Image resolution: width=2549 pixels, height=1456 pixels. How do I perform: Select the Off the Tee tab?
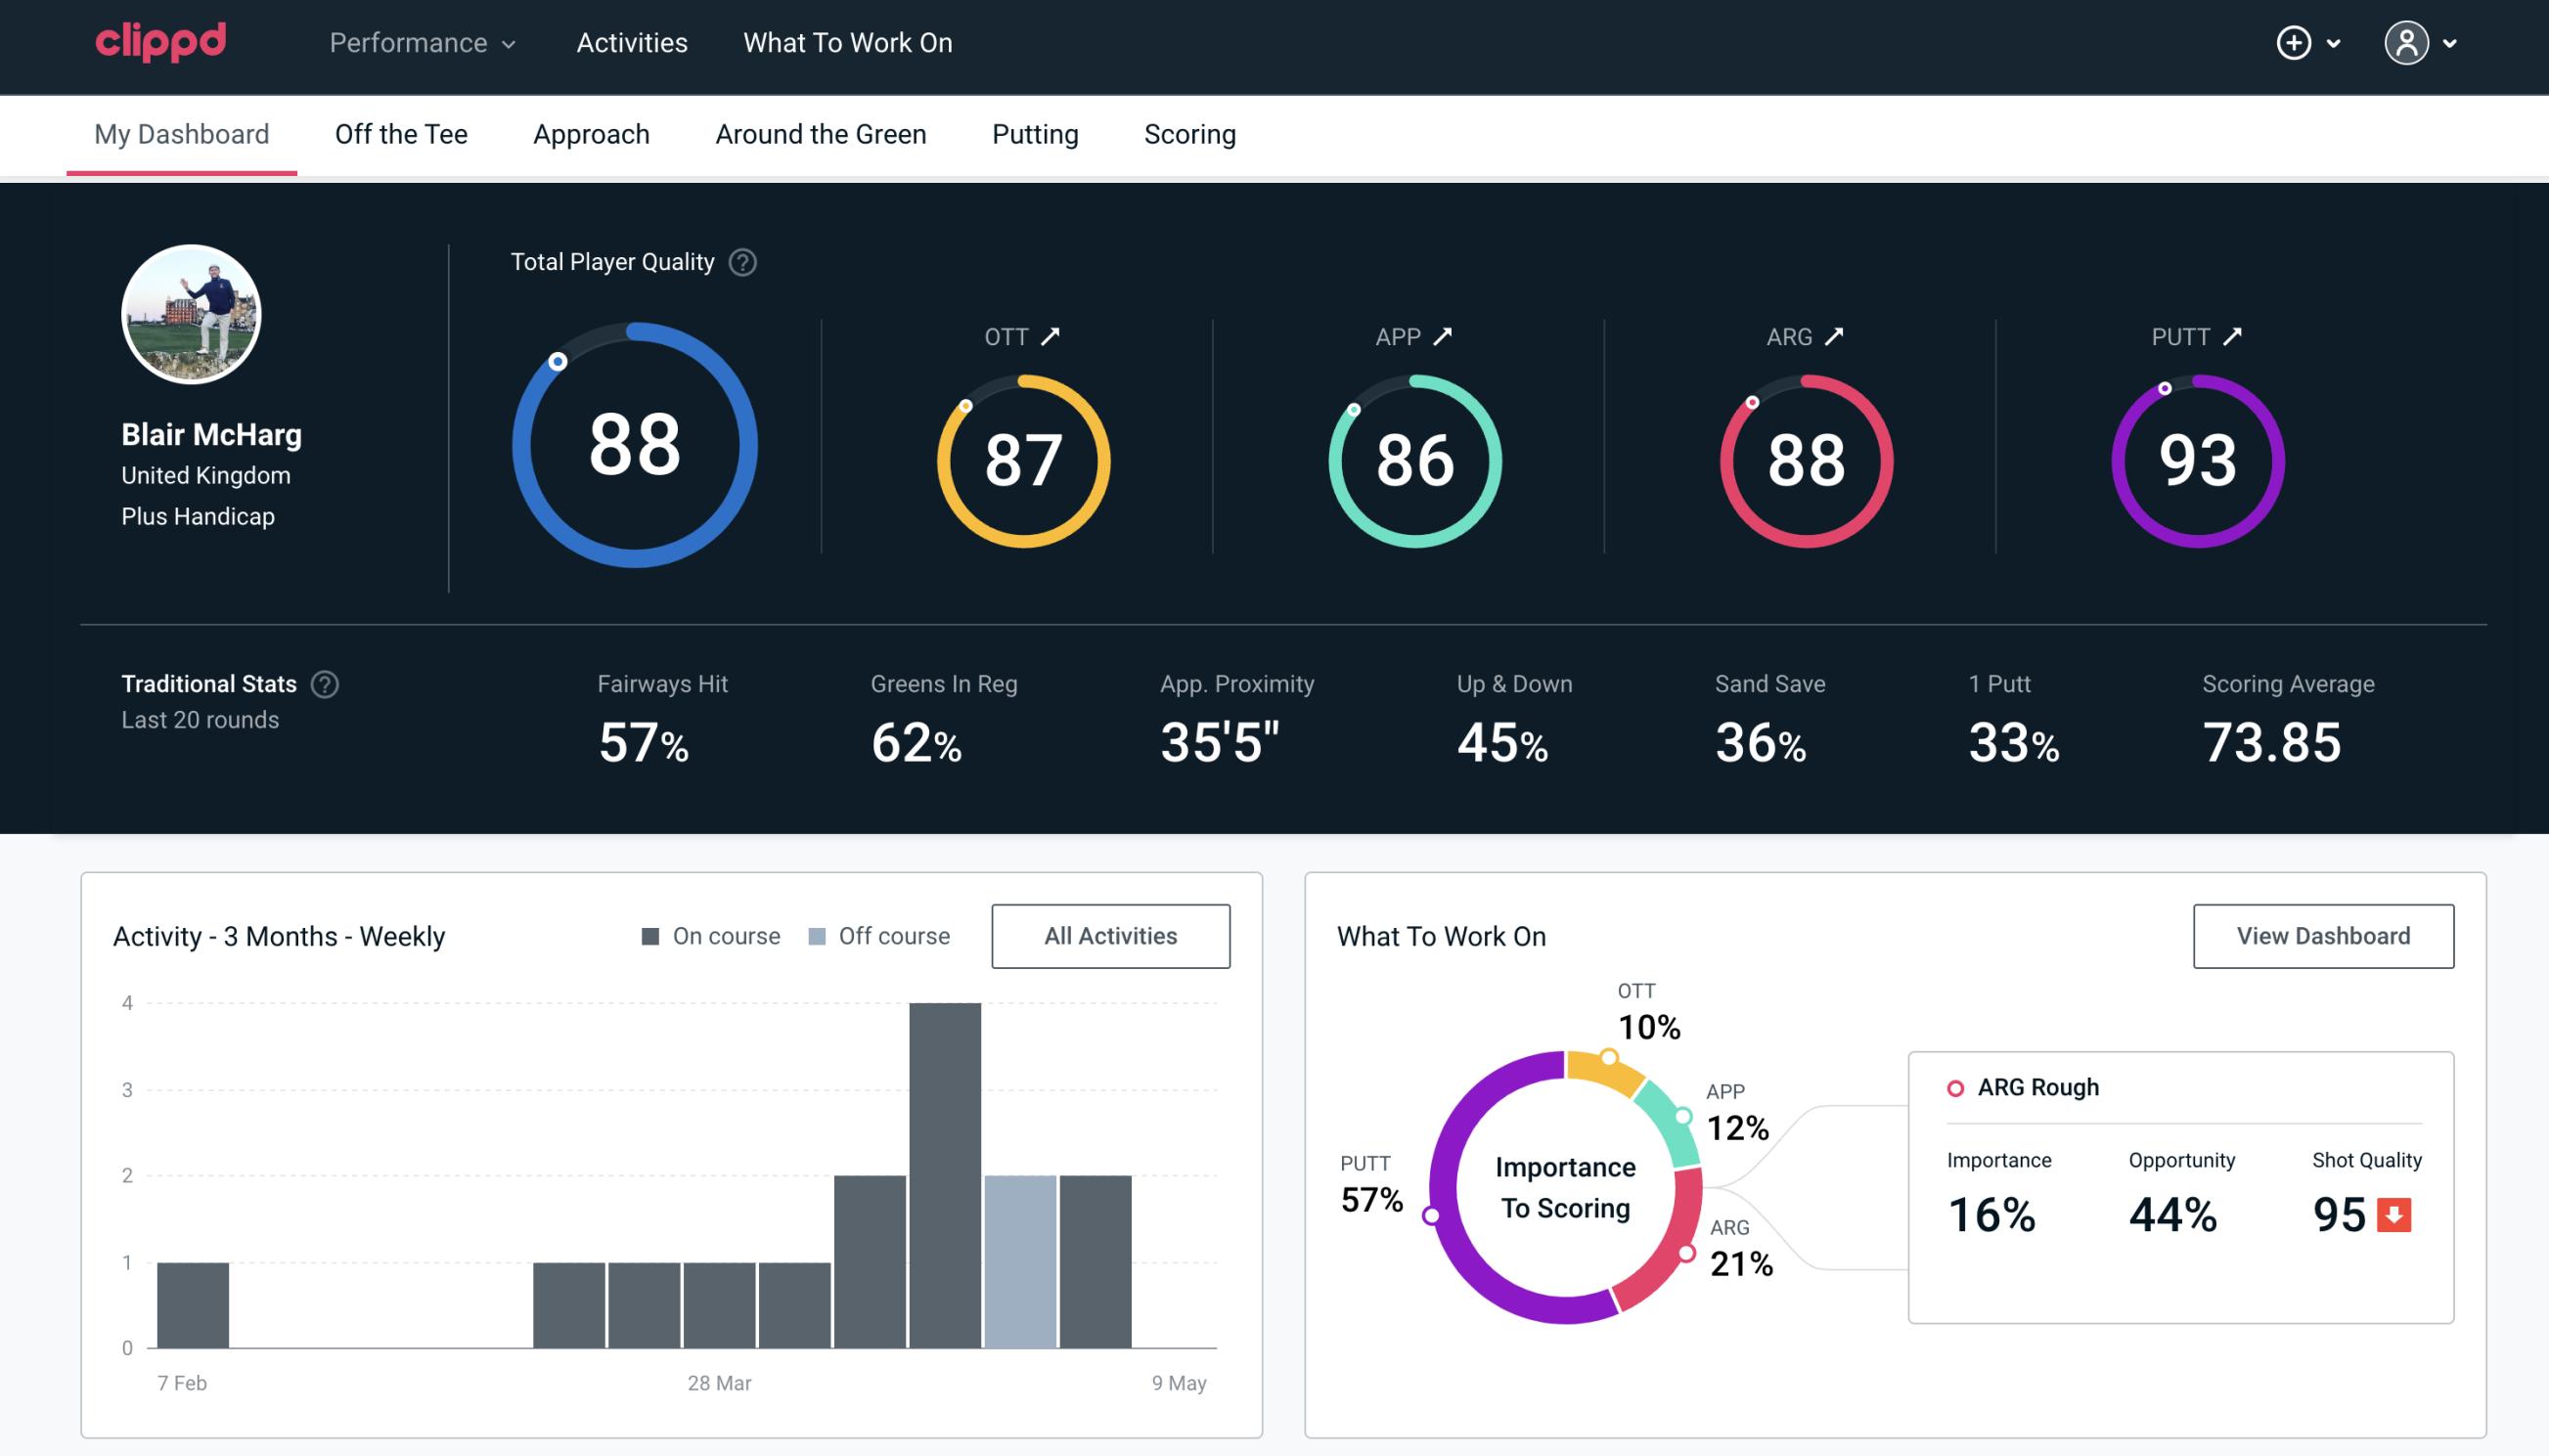coord(399,133)
